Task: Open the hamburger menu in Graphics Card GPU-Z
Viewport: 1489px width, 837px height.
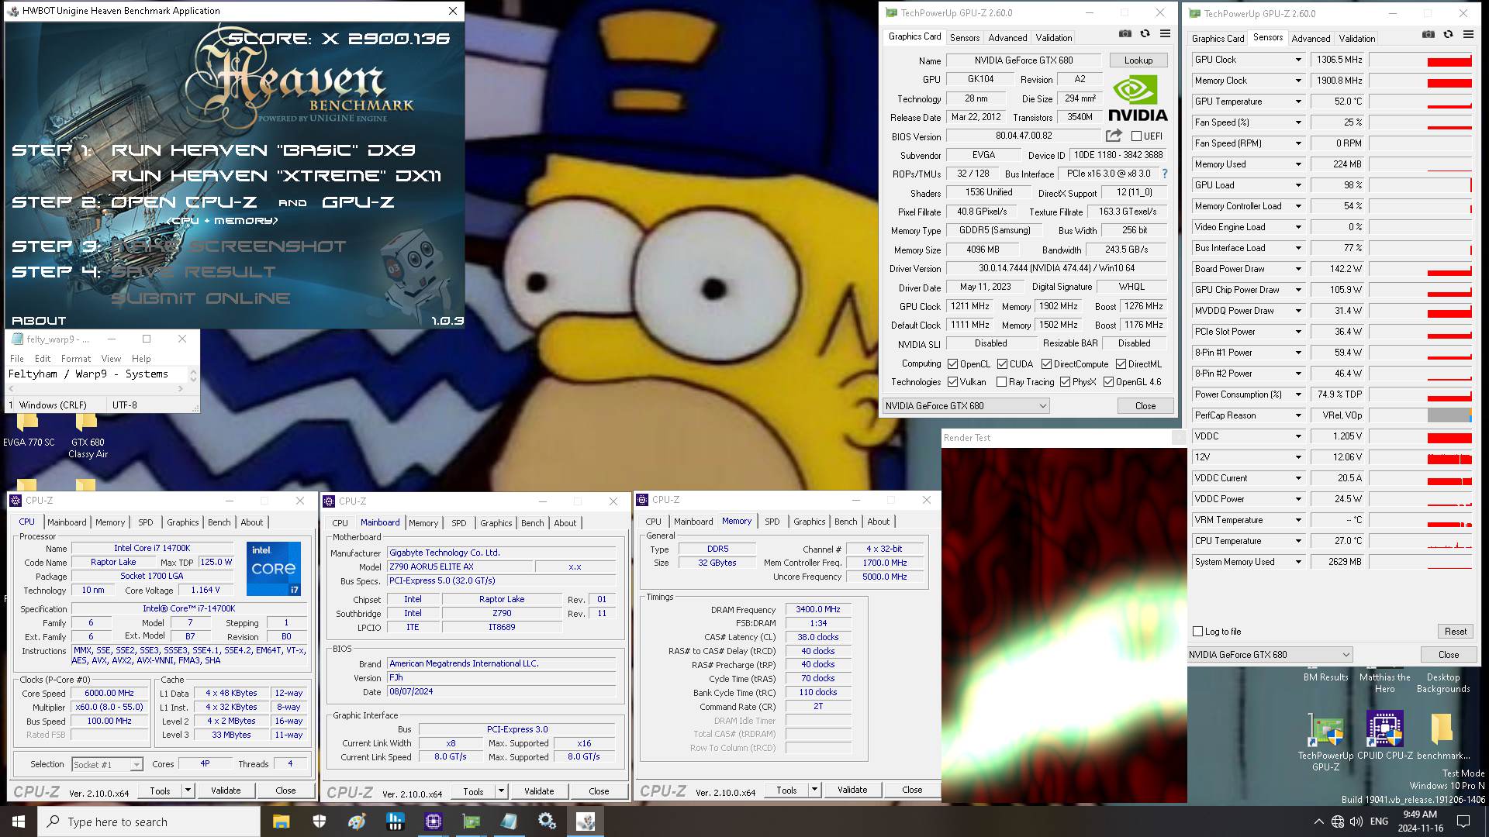Action: 1165,34
